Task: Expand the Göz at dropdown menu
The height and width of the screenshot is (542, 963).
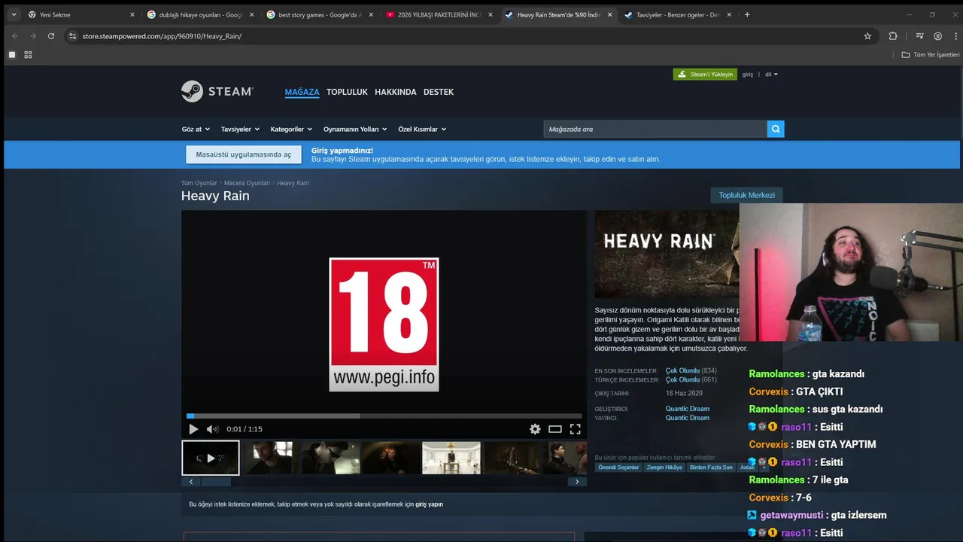Action: click(196, 129)
